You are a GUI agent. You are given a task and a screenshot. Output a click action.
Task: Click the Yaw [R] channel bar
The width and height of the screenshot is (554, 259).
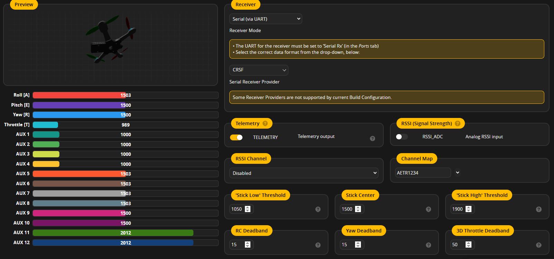pos(125,115)
